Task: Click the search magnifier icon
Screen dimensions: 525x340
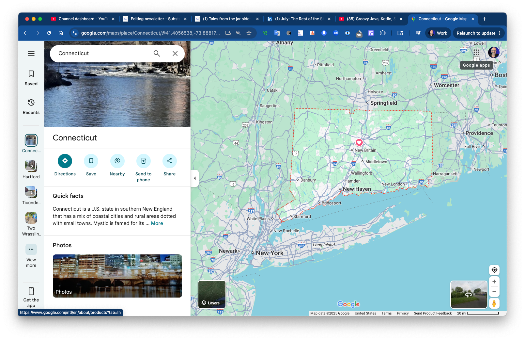Action: [157, 54]
